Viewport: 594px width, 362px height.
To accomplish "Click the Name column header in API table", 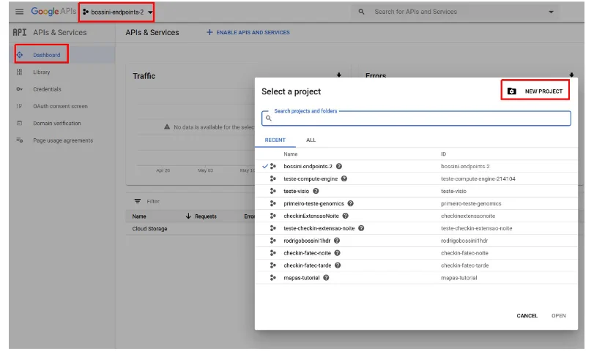I will click(139, 216).
